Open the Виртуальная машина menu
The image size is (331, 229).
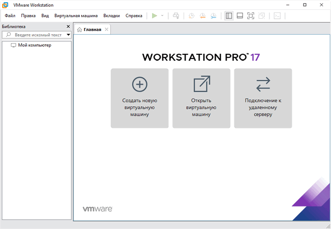tap(76, 16)
